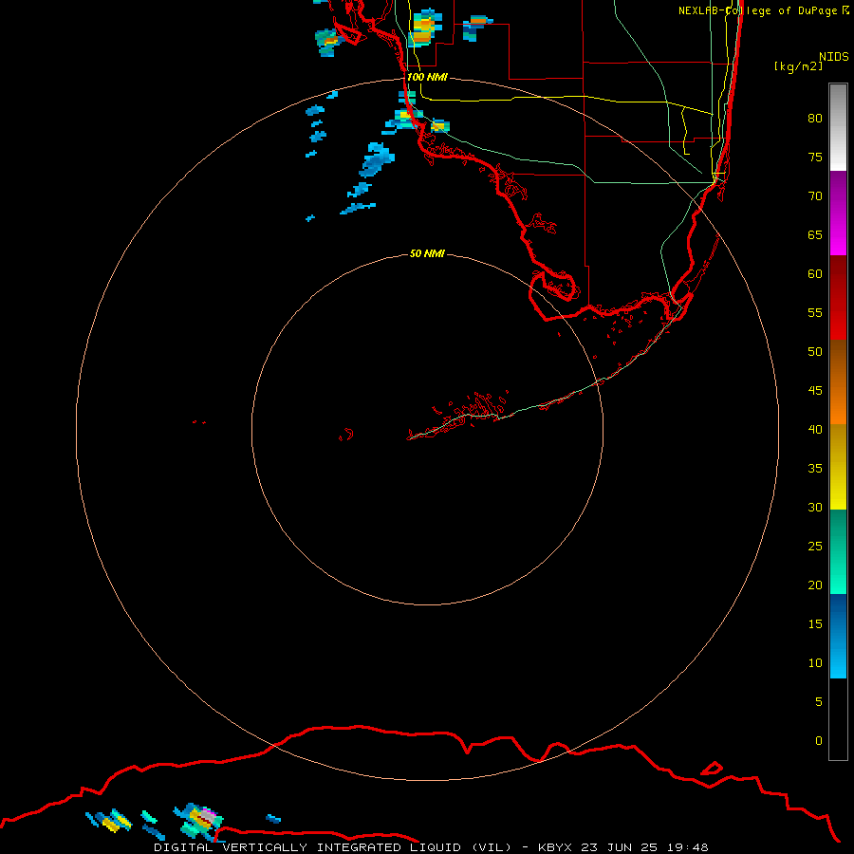This screenshot has width=854, height=854.
Task: Select the white-gray segment of the color scale
Action: click(838, 127)
